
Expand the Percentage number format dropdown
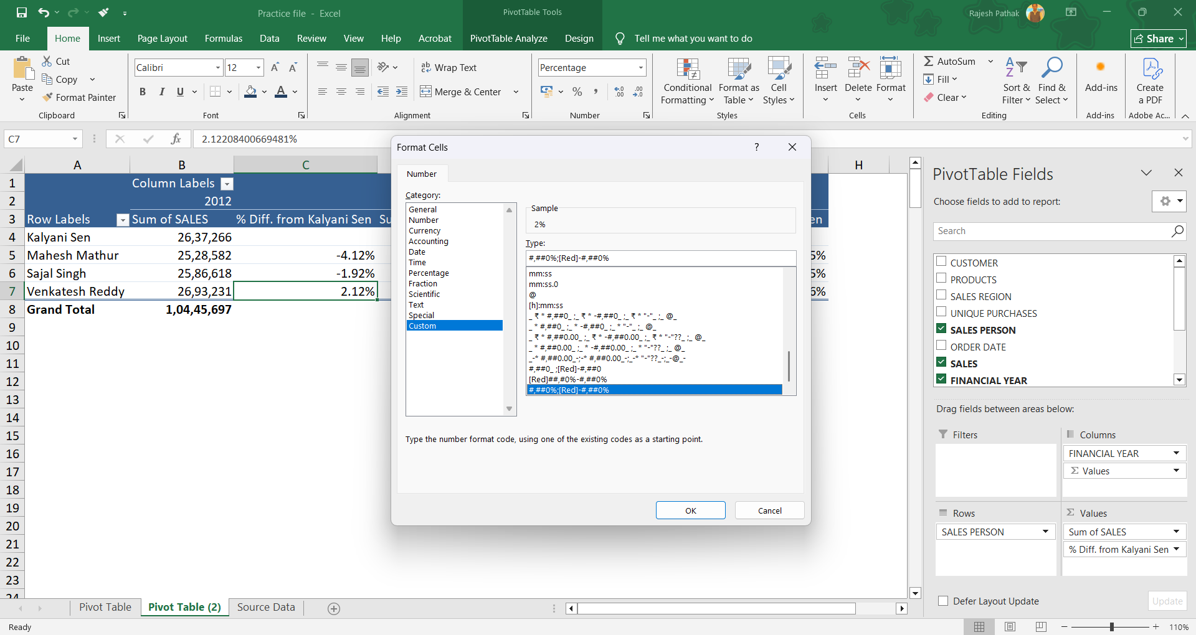pos(640,68)
